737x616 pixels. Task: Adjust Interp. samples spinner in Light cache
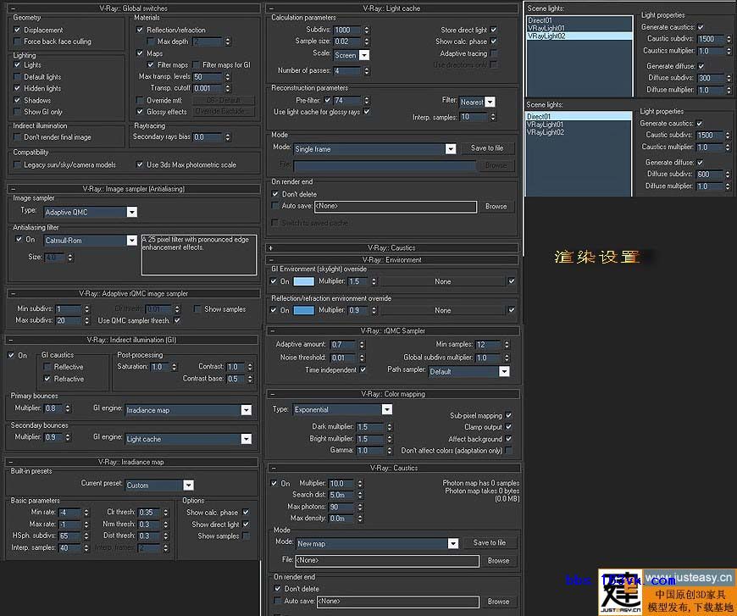coord(493,117)
